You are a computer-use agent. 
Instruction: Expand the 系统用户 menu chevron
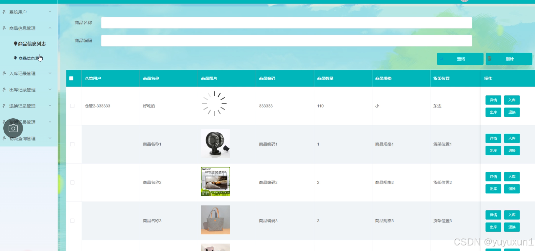tap(50, 12)
